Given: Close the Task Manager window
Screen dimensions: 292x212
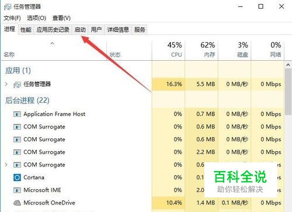Looking at the screenshot, I should 281,6.
